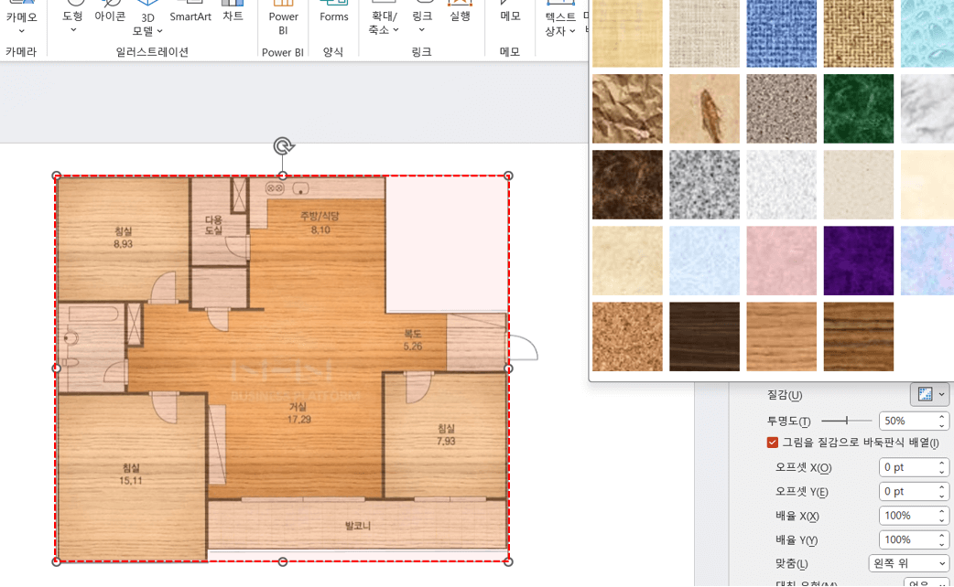Adjust the 투명도 transparency slider

point(847,421)
